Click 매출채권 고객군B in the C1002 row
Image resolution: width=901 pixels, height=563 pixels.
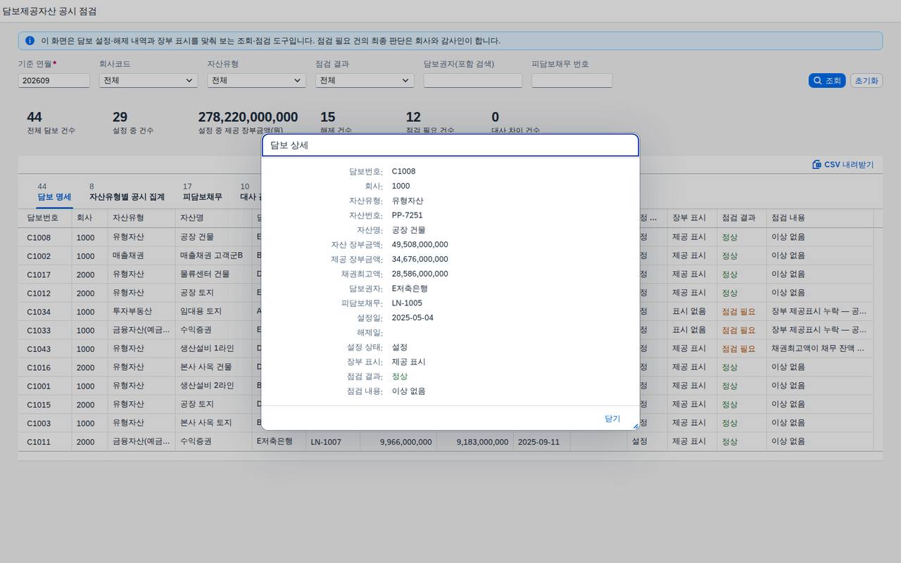click(x=211, y=255)
